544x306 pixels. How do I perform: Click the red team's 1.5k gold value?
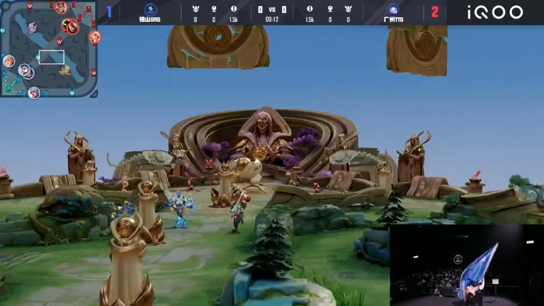pos(309,20)
